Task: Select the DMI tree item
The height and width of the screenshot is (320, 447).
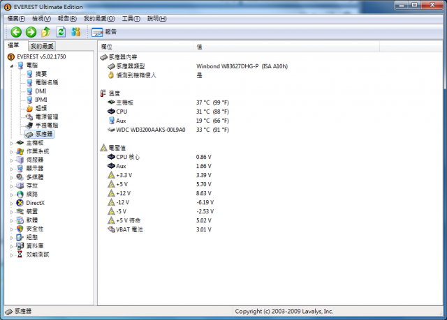Action: point(41,91)
